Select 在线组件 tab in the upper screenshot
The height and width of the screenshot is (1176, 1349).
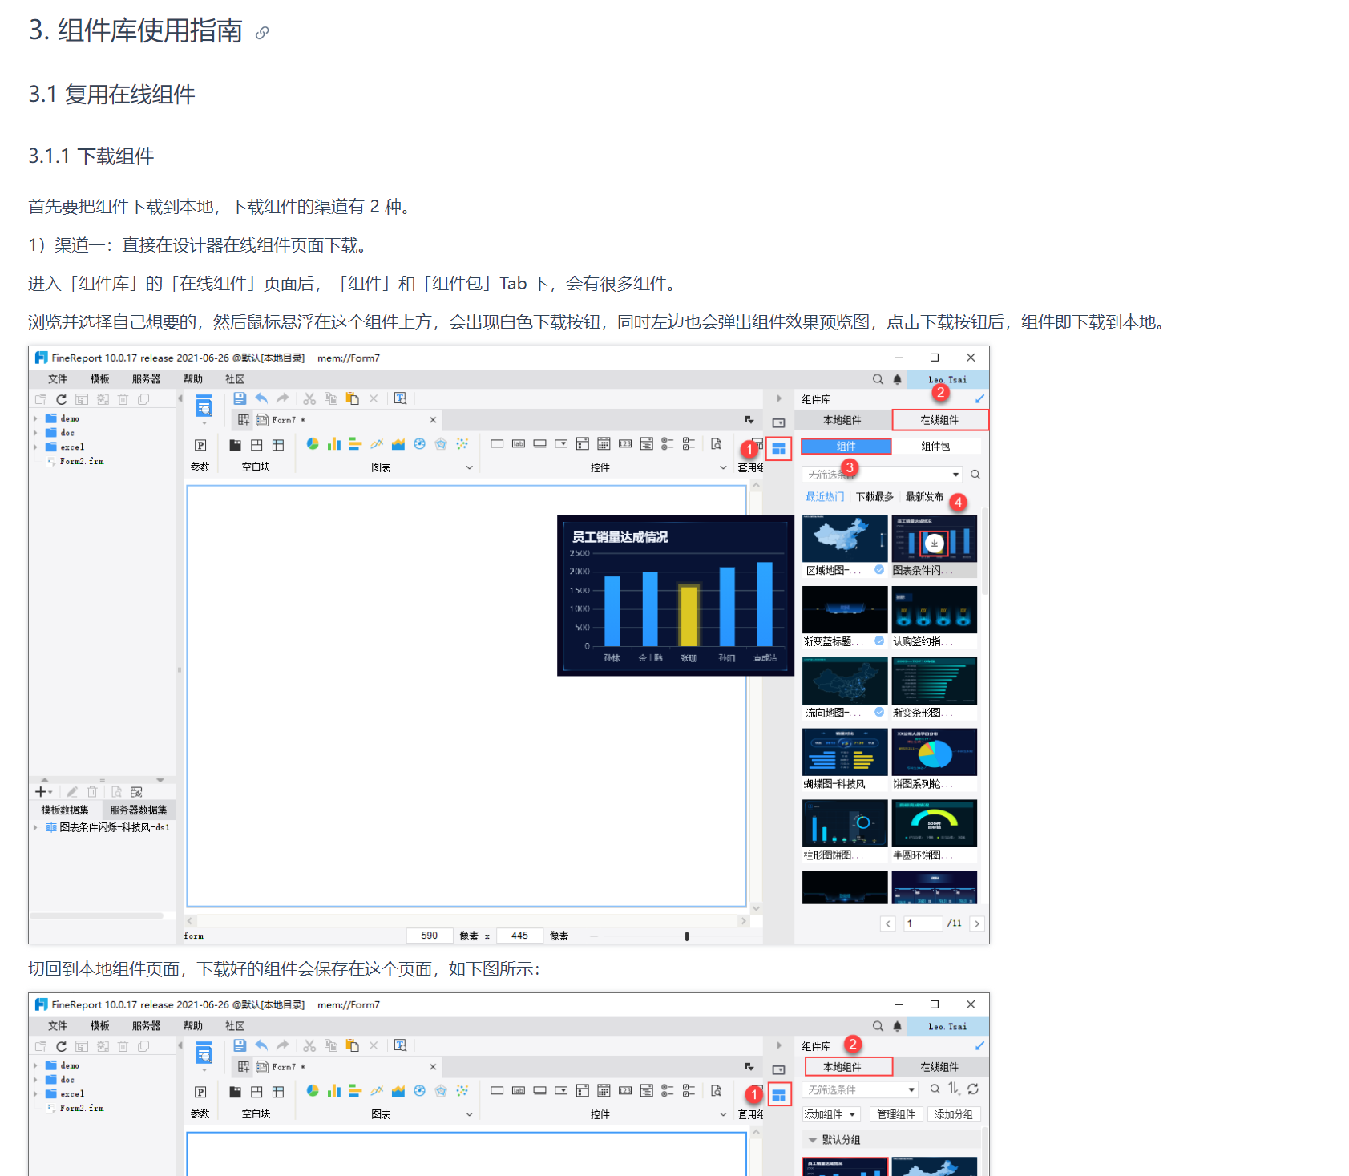(939, 420)
